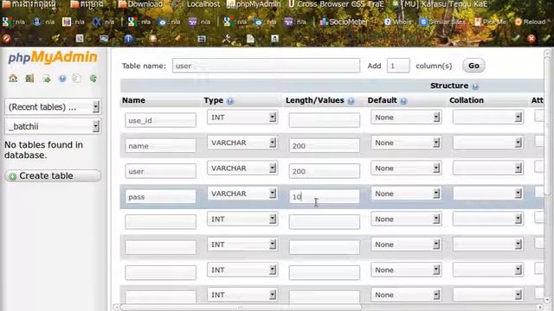Reload navigation frame with green icon
This screenshot has height=311, width=554.
[93, 79]
